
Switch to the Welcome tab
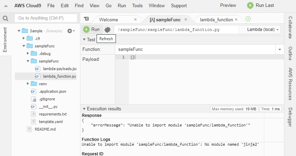[x=109, y=20]
